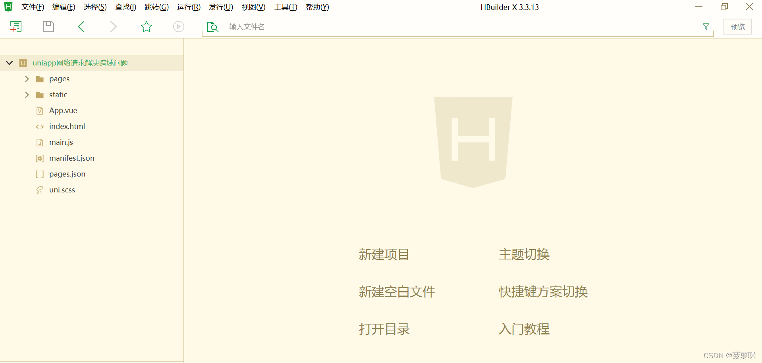
Task: Restore down the HBuilder X window
Action: [724, 7]
